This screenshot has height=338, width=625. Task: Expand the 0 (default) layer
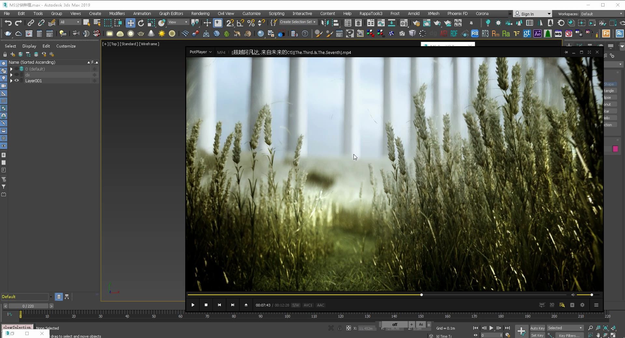coord(11,69)
